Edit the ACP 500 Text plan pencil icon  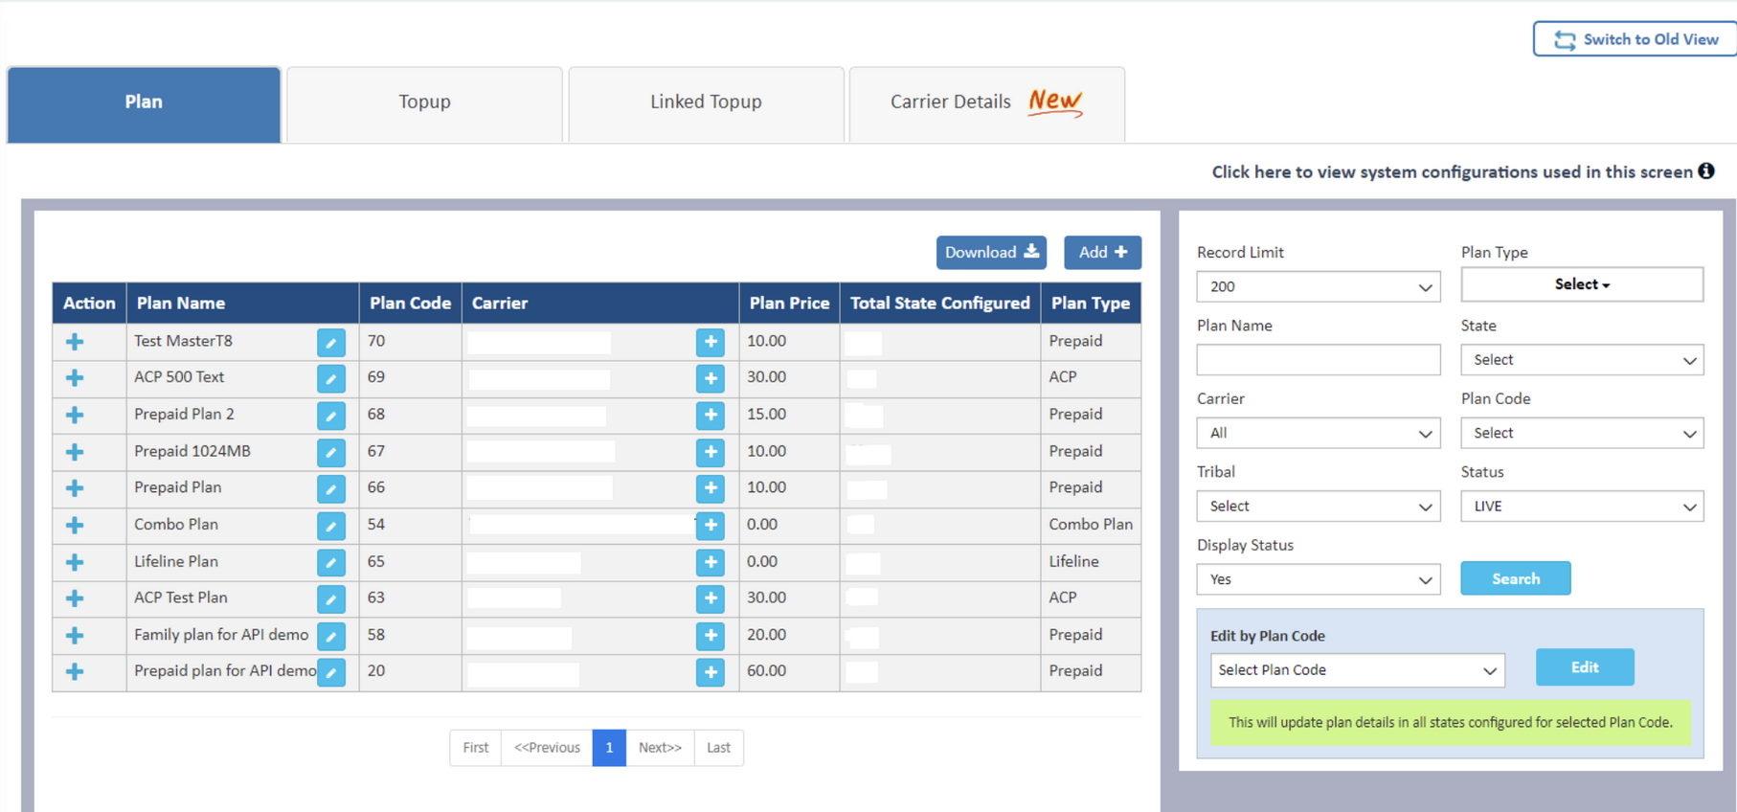[x=331, y=378]
